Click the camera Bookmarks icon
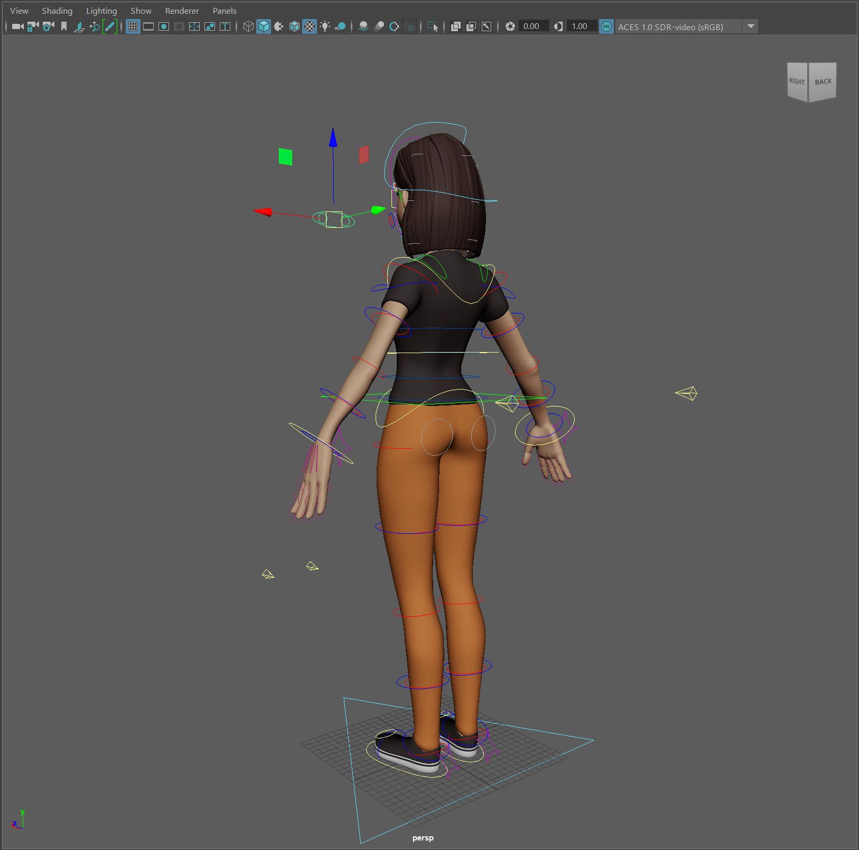The image size is (859, 850). pyautogui.click(x=64, y=26)
